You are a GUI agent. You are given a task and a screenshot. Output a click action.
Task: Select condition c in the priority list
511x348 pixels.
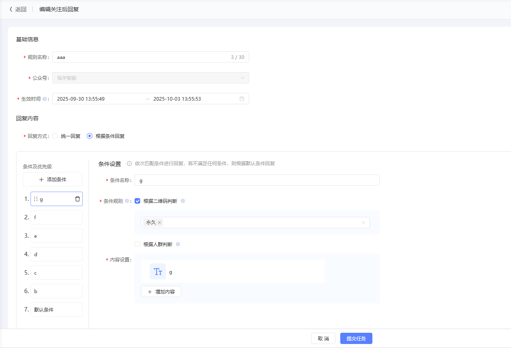(x=57, y=273)
